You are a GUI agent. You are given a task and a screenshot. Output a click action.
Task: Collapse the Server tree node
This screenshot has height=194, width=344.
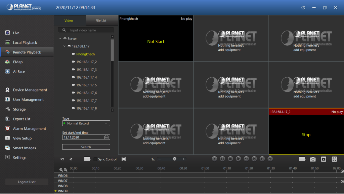point(60,38)
